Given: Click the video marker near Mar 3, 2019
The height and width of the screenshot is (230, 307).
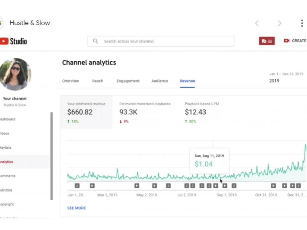Looking at the screenshot, I should coord(92,186).
